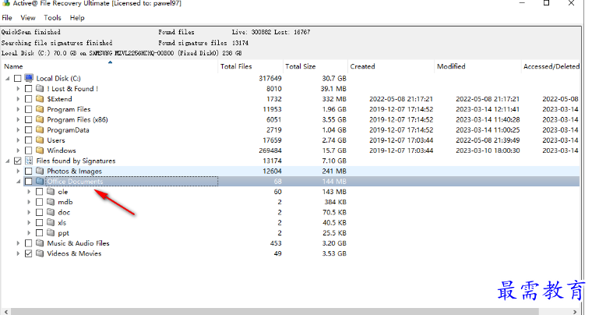
Task: Click the Files found by Signatures icon
Action: point(29,161)
